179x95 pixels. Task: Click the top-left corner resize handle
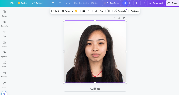point(64,21)
